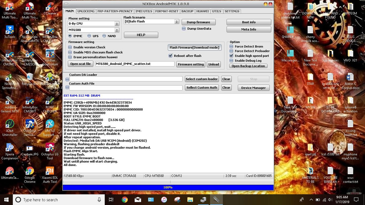Switch to the FORMAT-RESET tab
The height and width of the screenshot is (205, 365).
(x=167, y=11)
